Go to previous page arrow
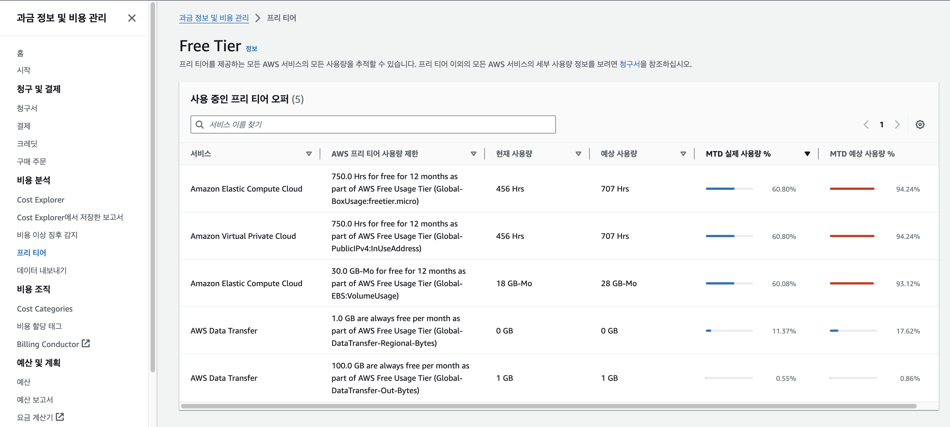The width and height of the screenshot is (950, 427). click(866, 124)
